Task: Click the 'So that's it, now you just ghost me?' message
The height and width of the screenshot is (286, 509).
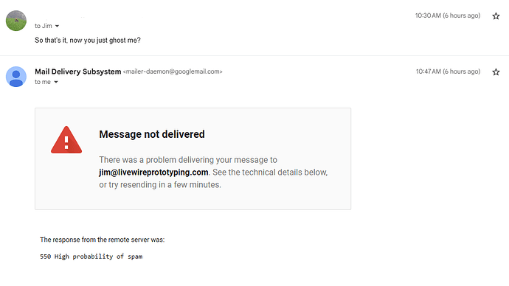Action: coord(88,41)
